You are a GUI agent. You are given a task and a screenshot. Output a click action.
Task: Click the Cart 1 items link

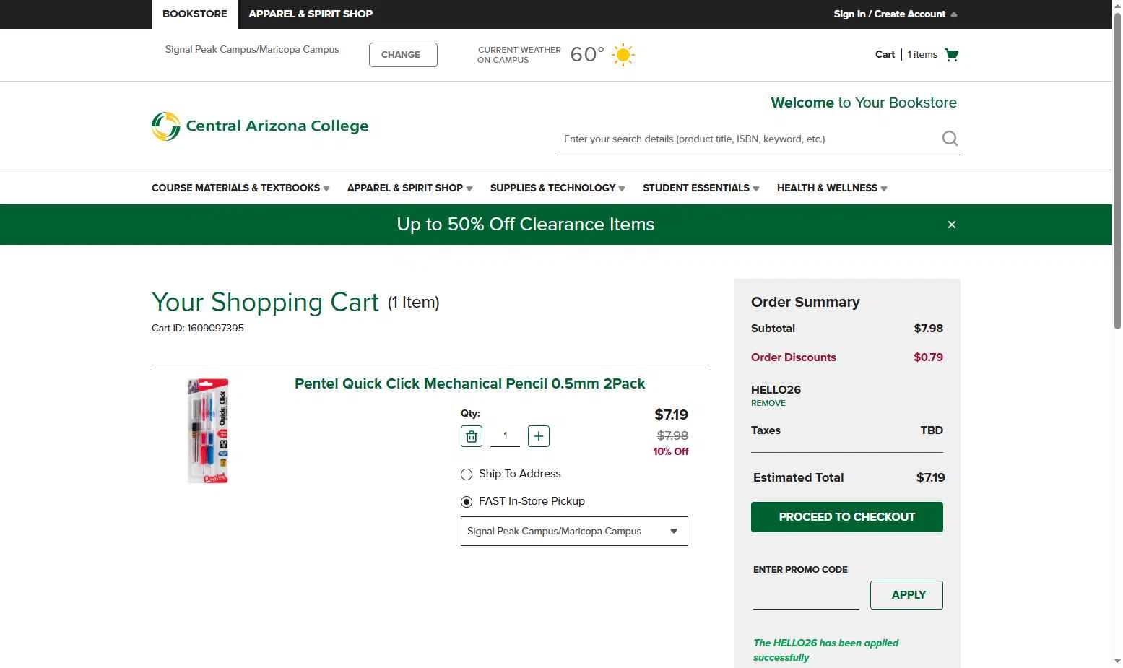pos(906,55)
